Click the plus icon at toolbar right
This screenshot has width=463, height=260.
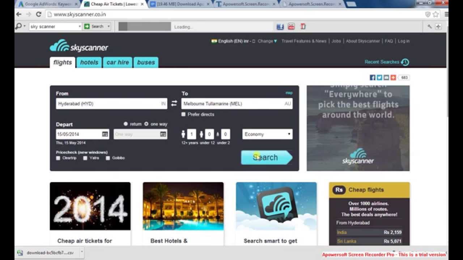[x=438, y=27]
